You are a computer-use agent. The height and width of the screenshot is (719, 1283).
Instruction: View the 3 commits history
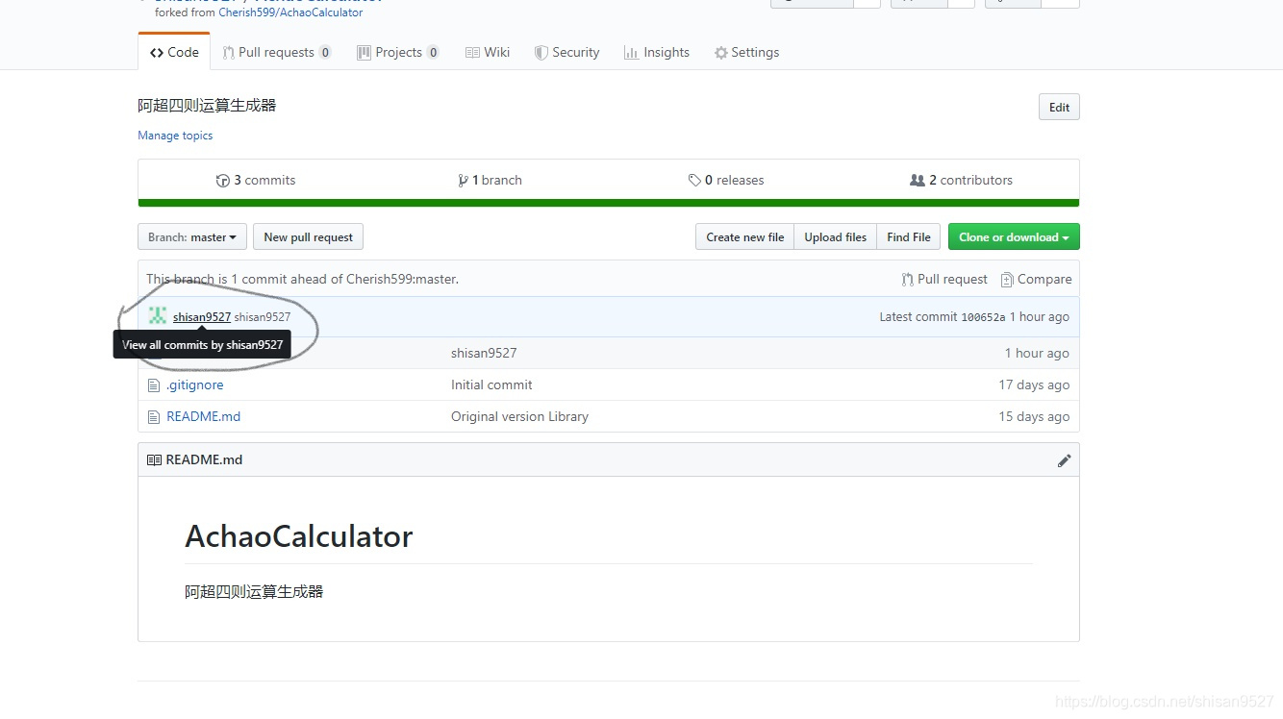coord(256,180)
